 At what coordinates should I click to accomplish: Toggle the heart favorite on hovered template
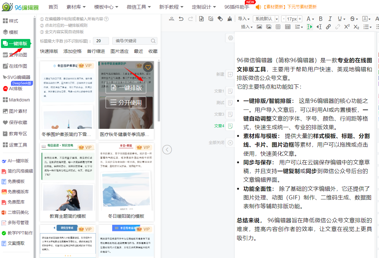pos(148,67)
